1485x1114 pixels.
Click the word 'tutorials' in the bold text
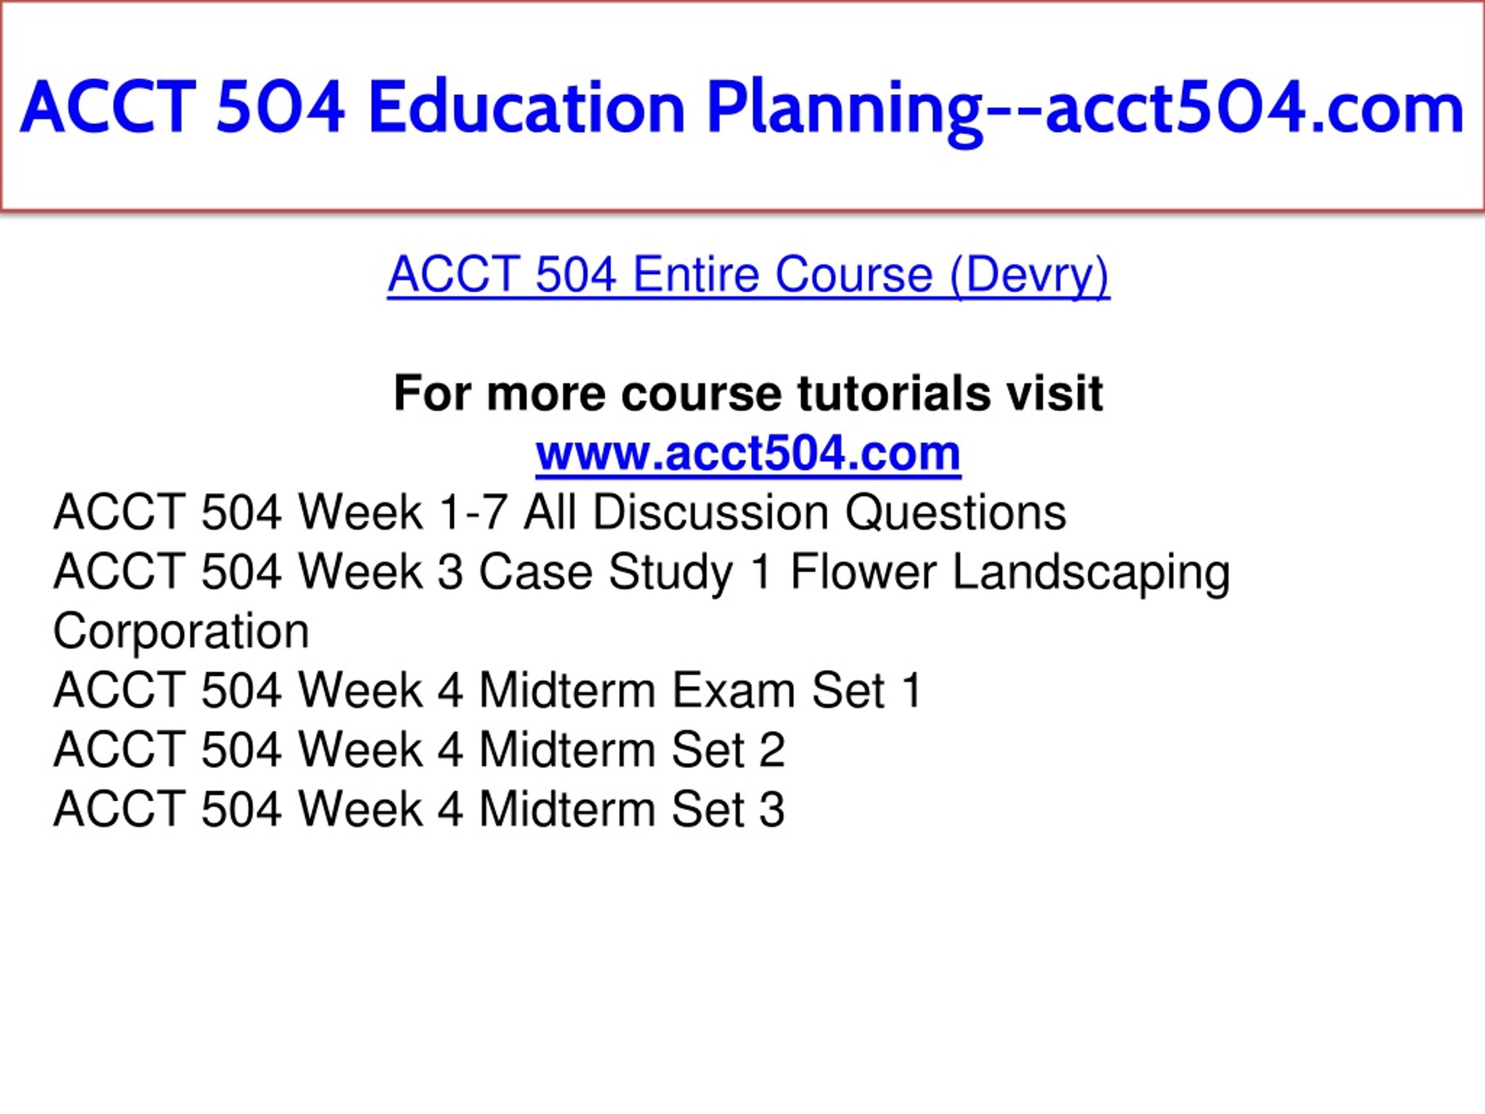click(x=893, y=393)
